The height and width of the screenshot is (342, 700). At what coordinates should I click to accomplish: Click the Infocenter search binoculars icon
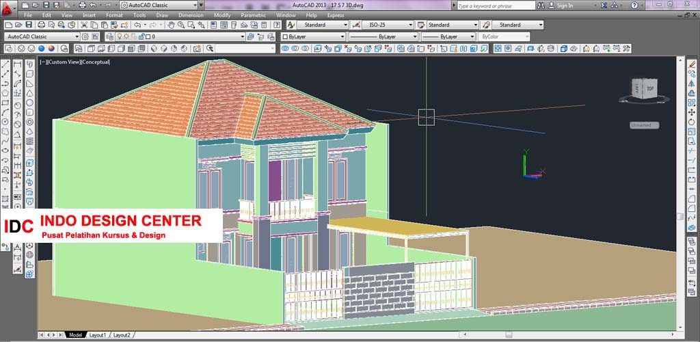point(541,5)
